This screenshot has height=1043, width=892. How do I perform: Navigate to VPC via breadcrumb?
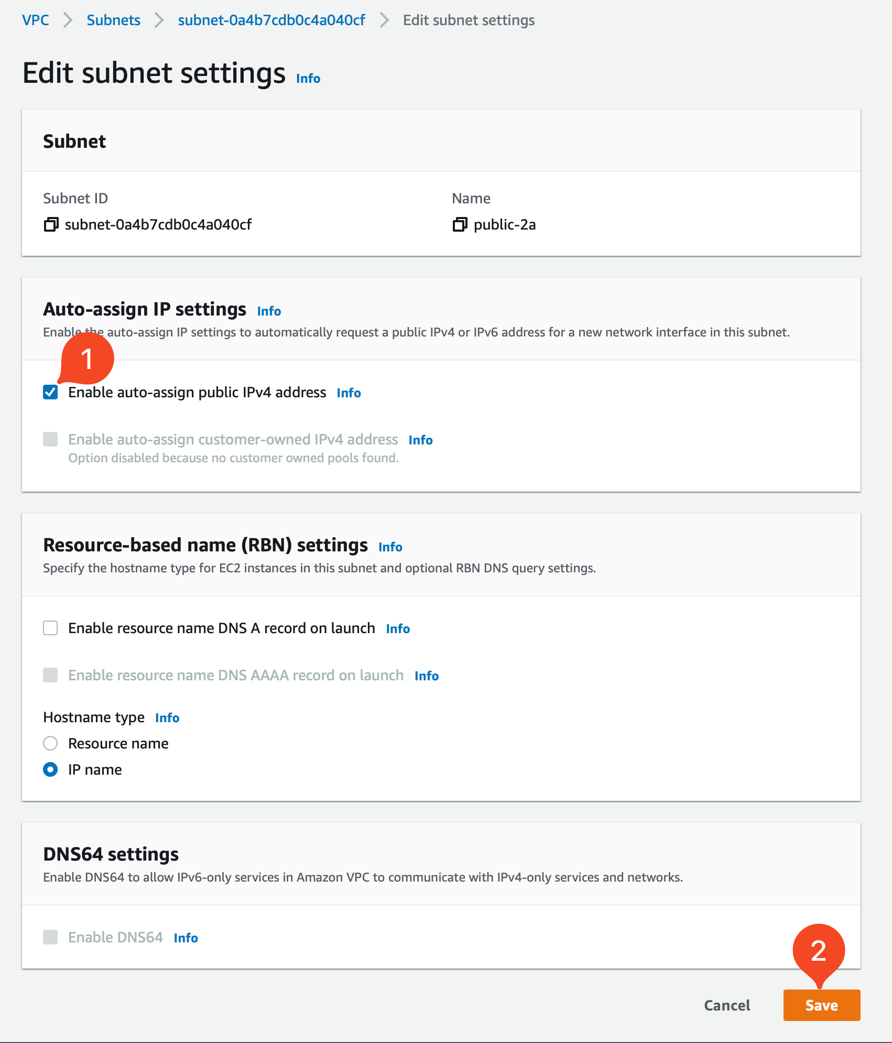pyautogui.click(x=35, y=20)
